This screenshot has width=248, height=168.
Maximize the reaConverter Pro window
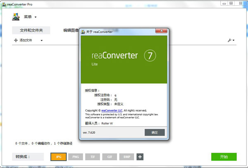[231, 3]
